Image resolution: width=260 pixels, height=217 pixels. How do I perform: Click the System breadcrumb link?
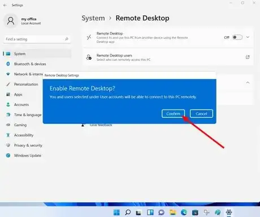93,18
